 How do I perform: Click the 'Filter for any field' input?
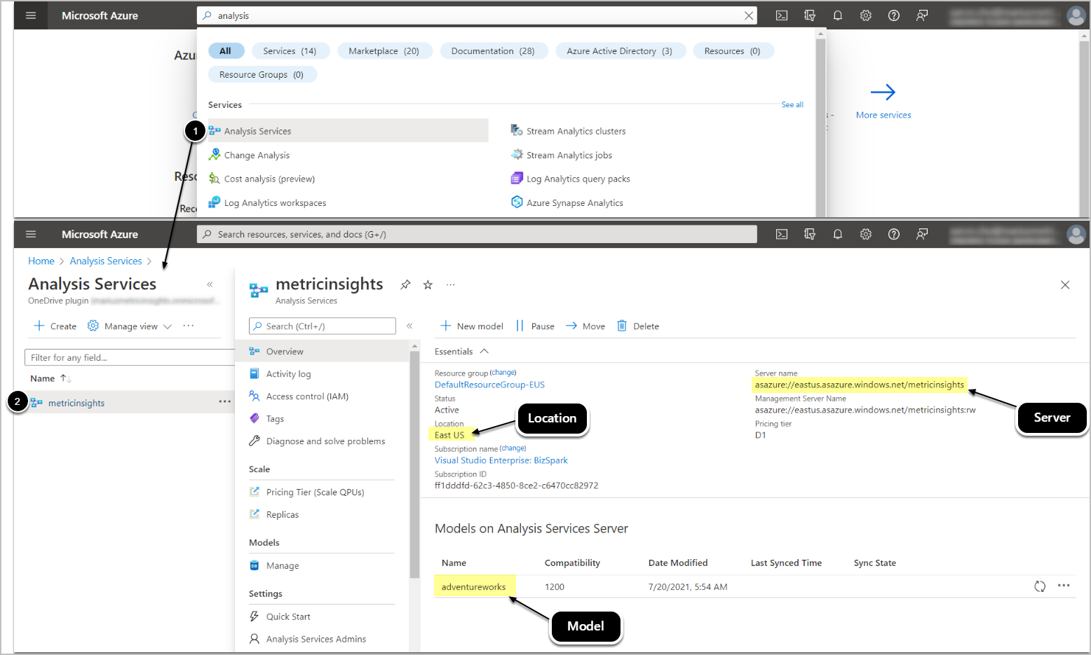(x=130, y=357)
